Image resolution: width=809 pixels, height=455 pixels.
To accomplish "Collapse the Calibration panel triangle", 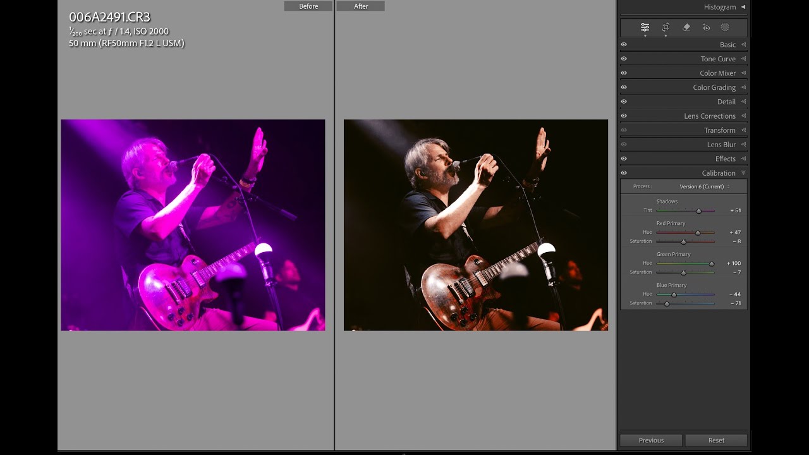I will [x=743, y=173].
